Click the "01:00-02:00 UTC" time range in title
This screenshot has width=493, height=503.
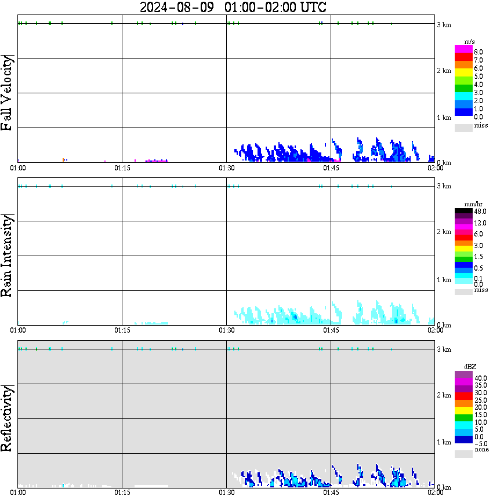pyautogui.click(x=275, y=7)
